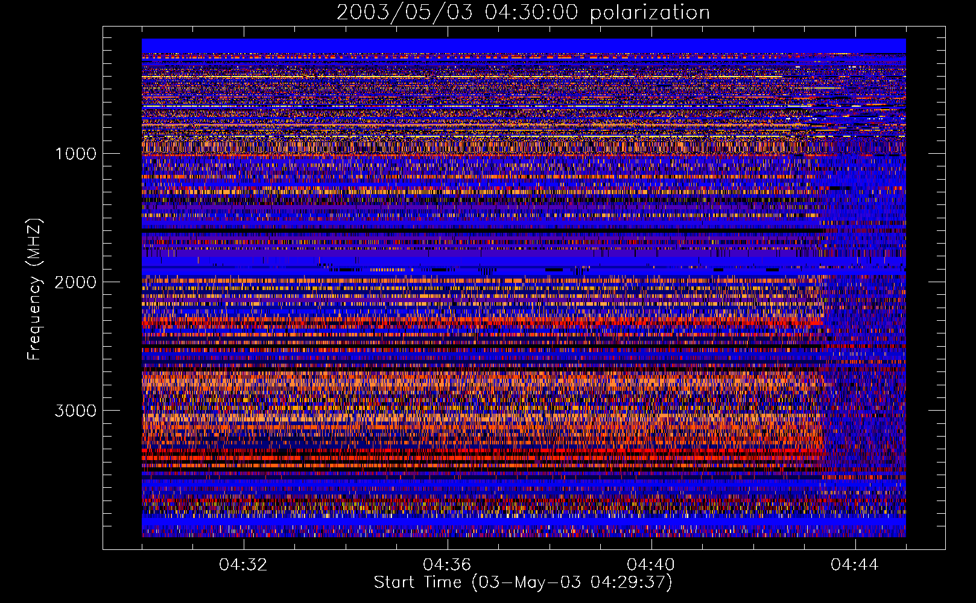Click the plot title "2003/05/03 04:30:00 polarization"
The image size is (976, 603).
523,12
